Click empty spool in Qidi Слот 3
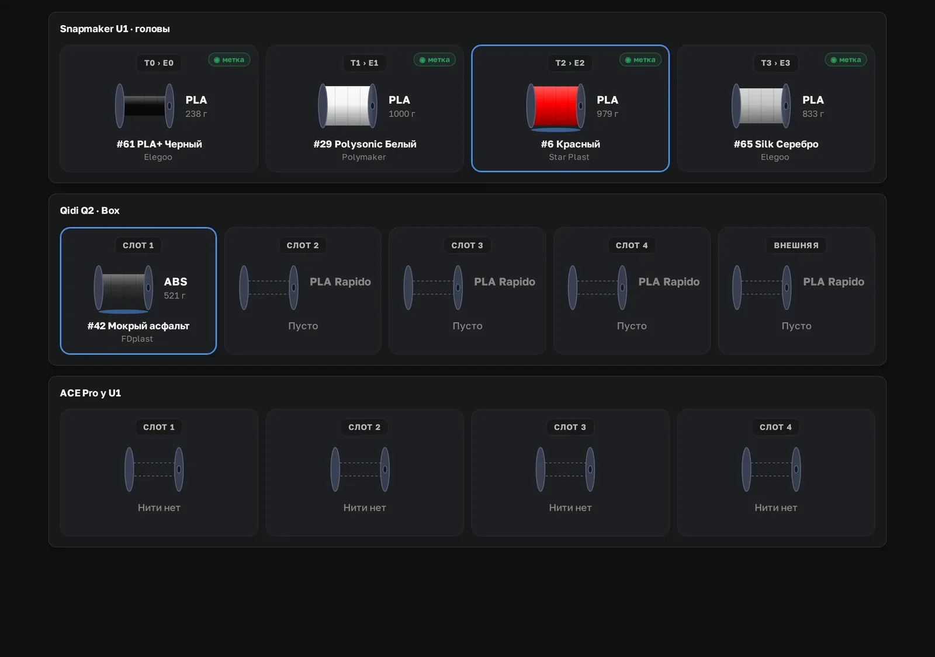Screen dimensions: 935x657 pyautogui.click(x=433, y=287)
